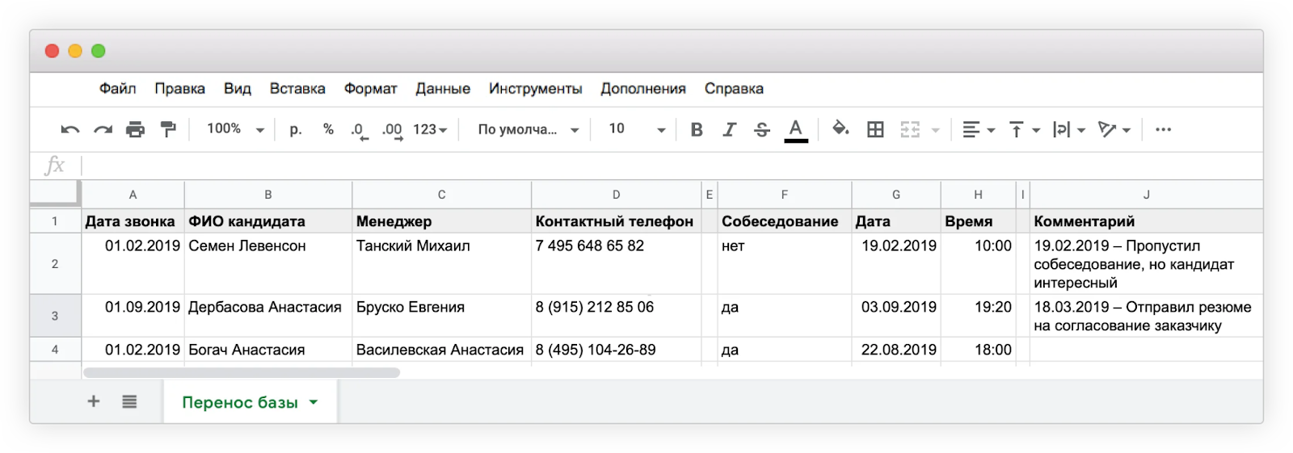Click the formula bar input field
The height and width of the screenshot is (453, 1293).
(646, 166)
